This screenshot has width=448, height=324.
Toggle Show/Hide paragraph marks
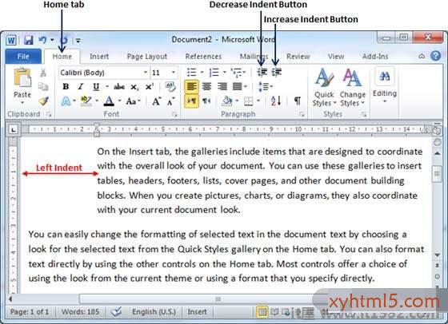click(298, 101)
